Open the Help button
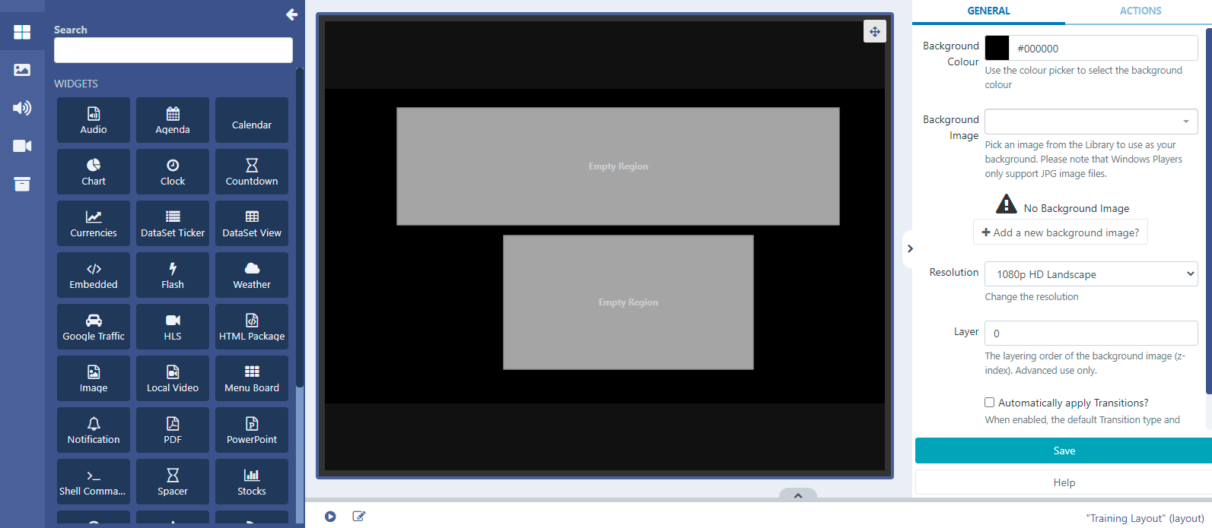Screen dimensions: 1212x528 (x=1064, y=482)
